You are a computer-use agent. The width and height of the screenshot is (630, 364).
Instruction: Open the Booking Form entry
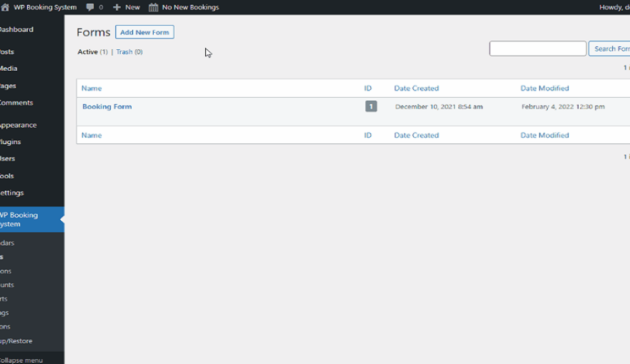pyautogui.click(x=106, y=106)
